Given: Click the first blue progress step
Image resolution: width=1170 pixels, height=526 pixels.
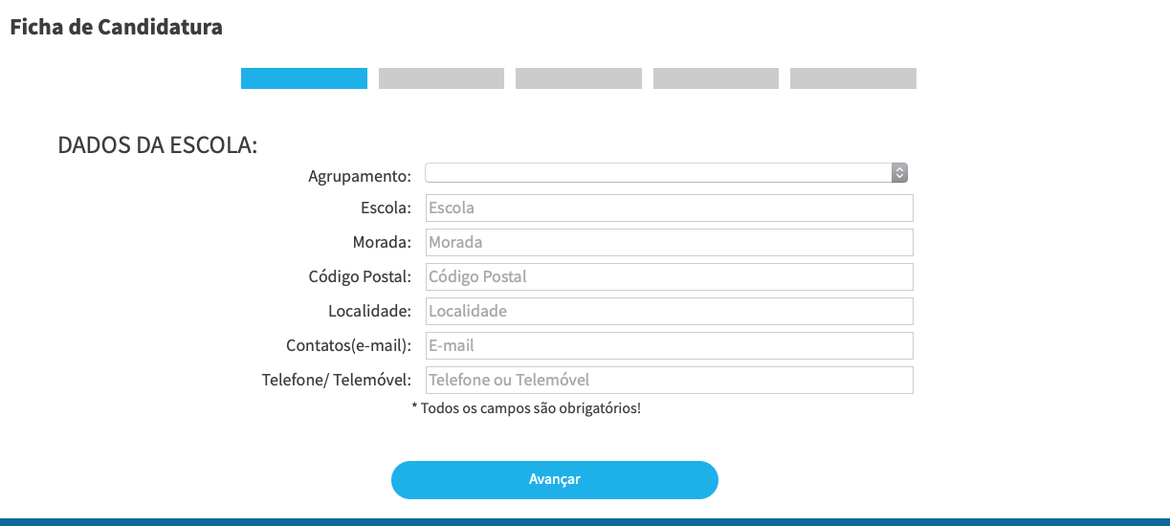Looking at the screenshot, I should click(304, 78).
